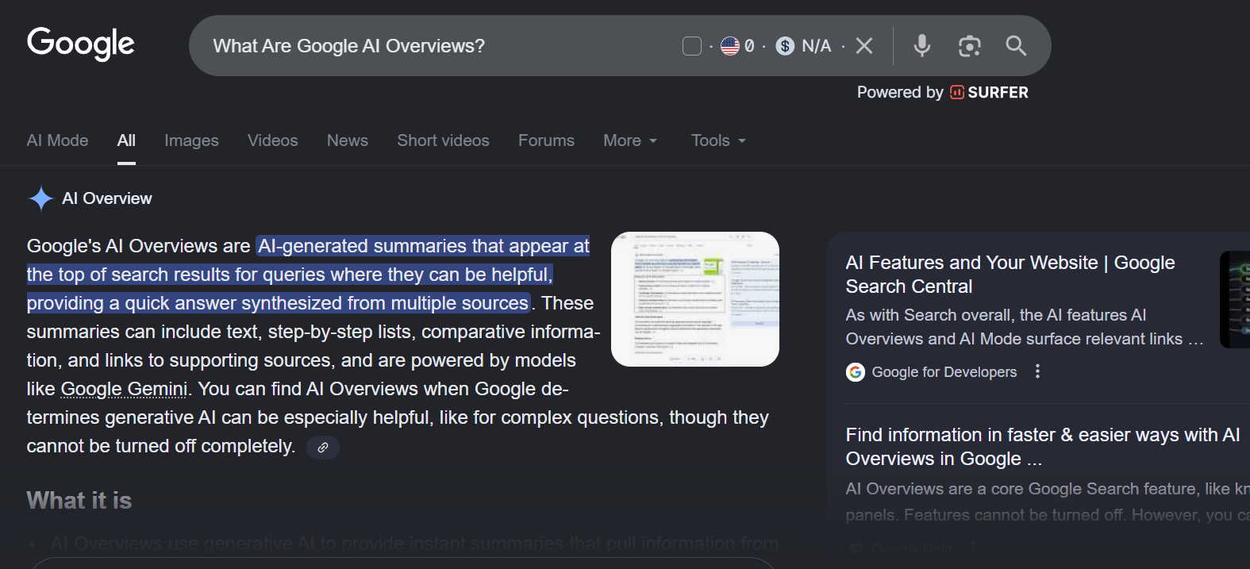Open the SURFER powered-by link

coord(989,92)
